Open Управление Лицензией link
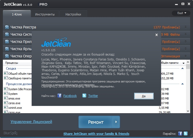 tap(31, 121)
